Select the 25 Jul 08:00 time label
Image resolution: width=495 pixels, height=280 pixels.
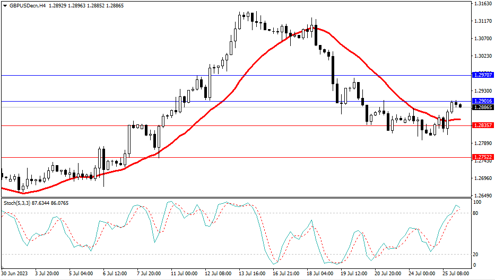click(454, 274)
